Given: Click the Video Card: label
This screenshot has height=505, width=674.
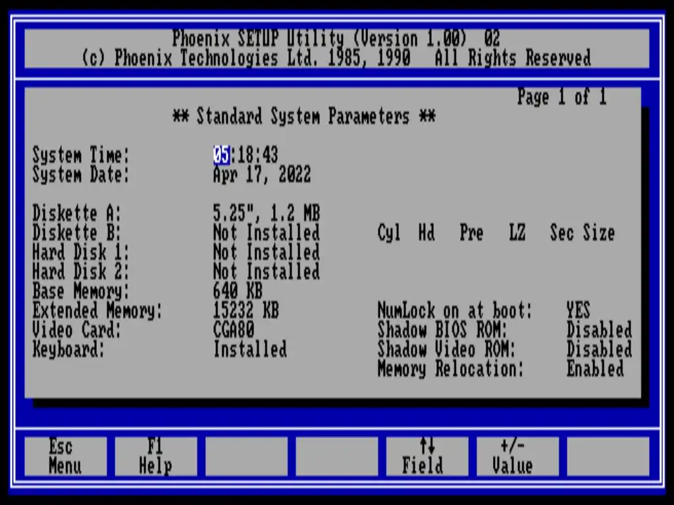Looking at the screenshot, I should (77, 330).
